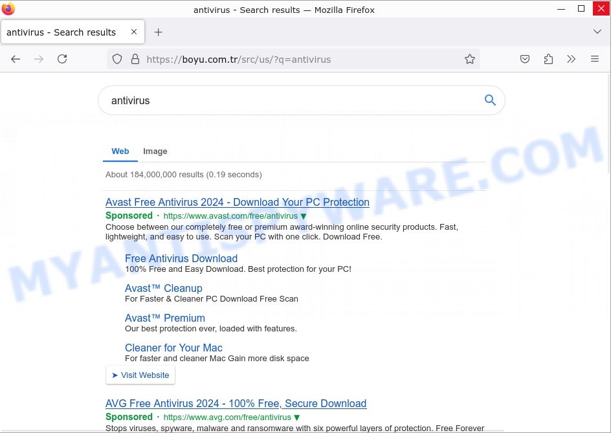
Task: Open the Firefox hamburger menu
Action: pos(595,60)
